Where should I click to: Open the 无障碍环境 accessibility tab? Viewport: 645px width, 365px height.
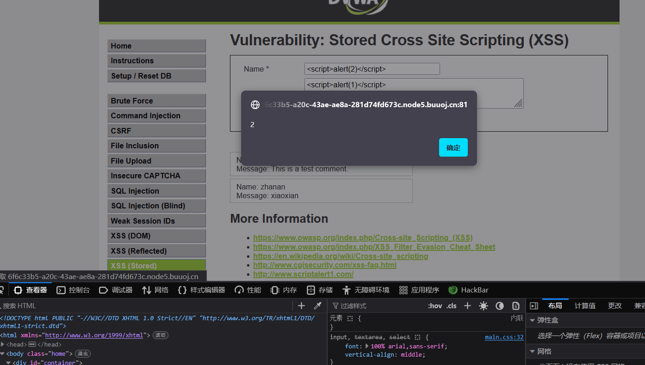(366, 290)
